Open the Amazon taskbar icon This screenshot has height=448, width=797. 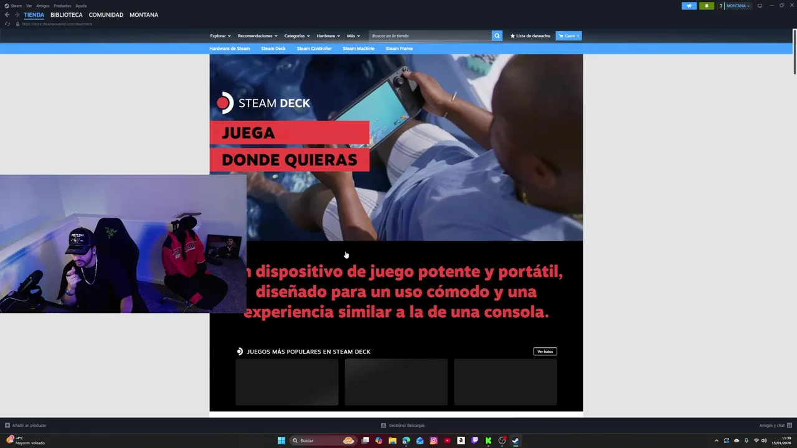pyautogui.click(x=461, y=441)
